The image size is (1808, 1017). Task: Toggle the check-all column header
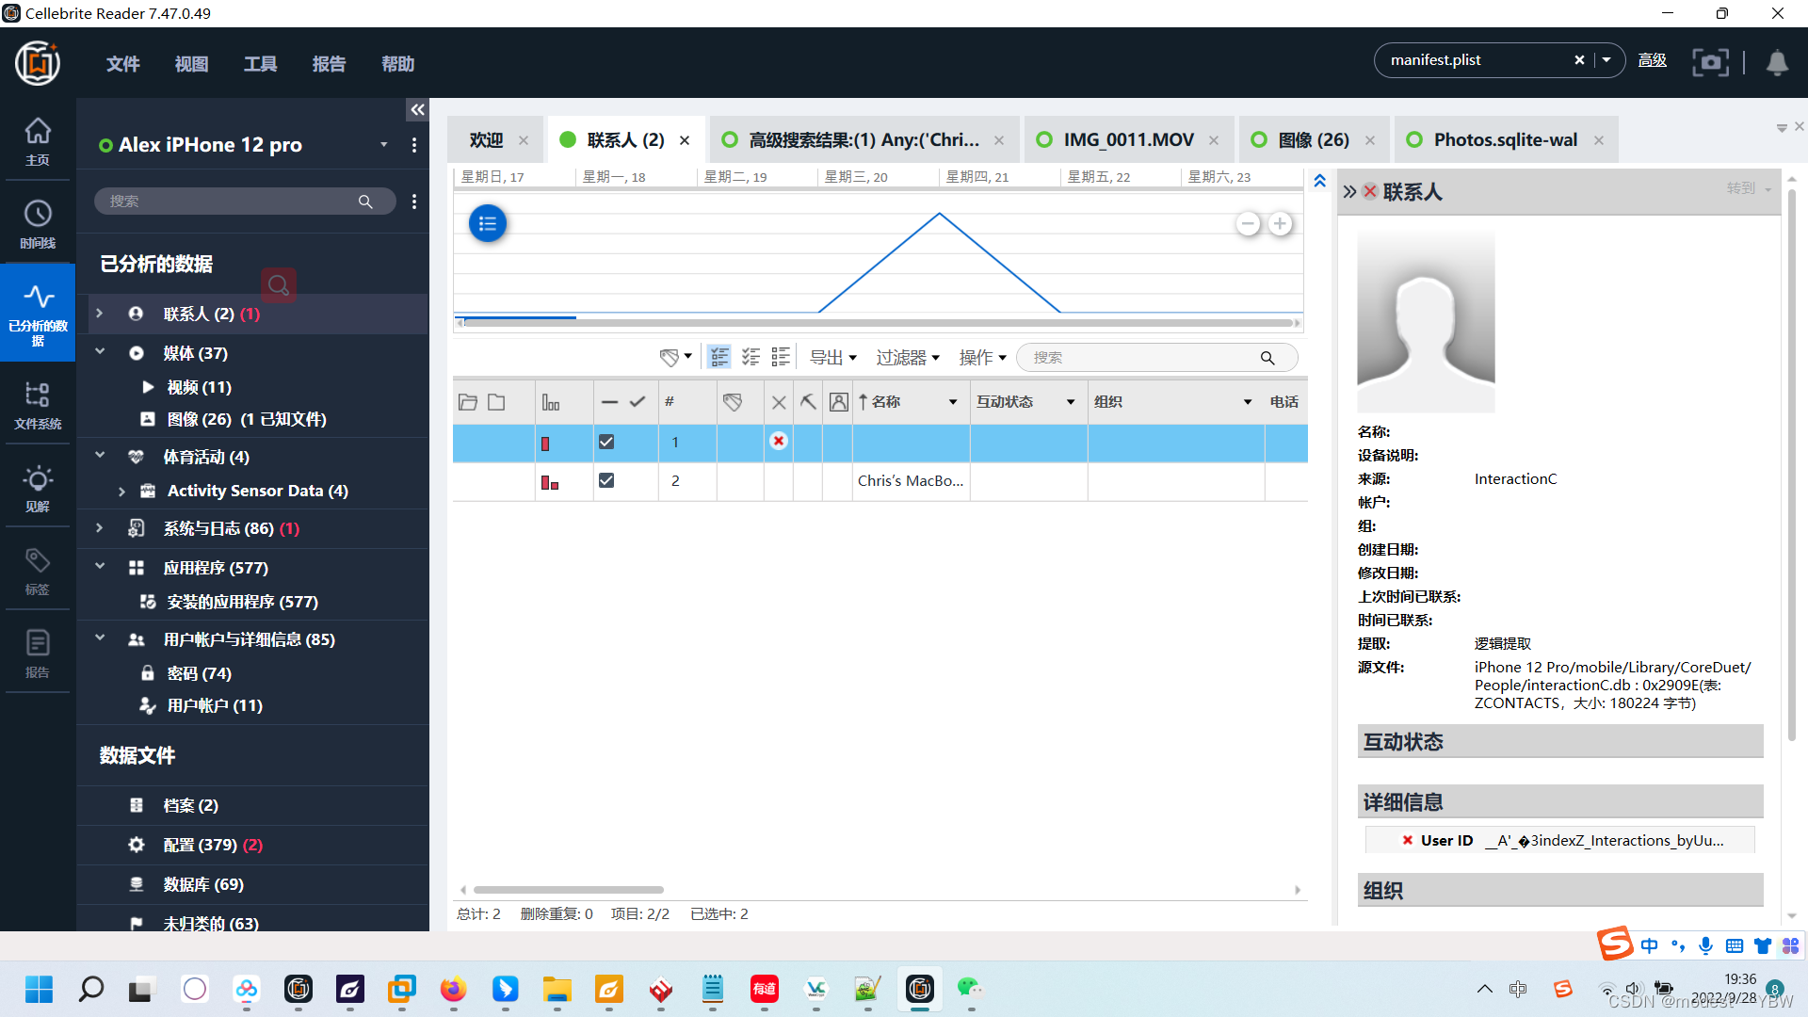coord(638,402)
